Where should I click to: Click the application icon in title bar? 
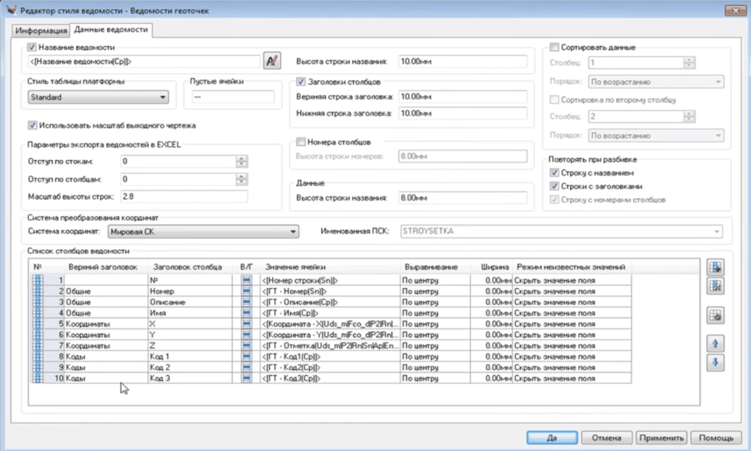[11, 10]
